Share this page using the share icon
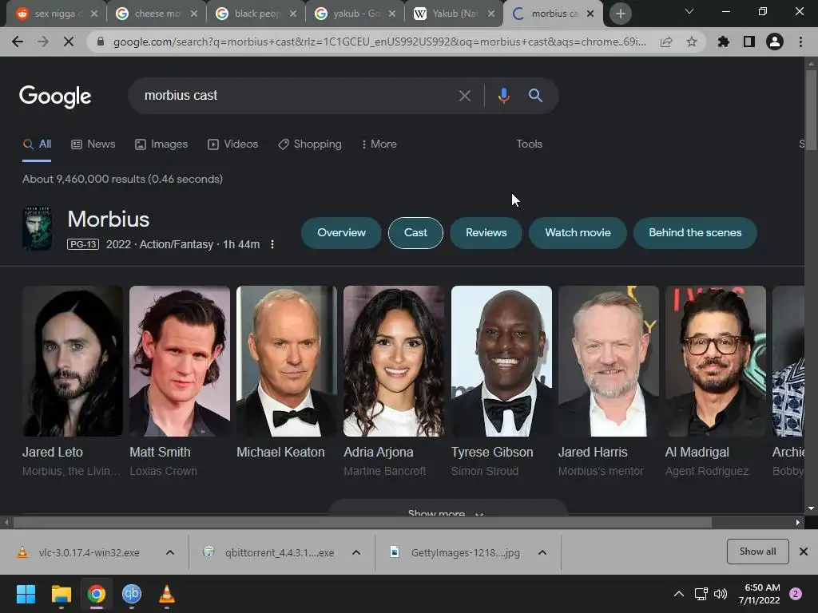818x613 pixels. click(x=666, y=42)
